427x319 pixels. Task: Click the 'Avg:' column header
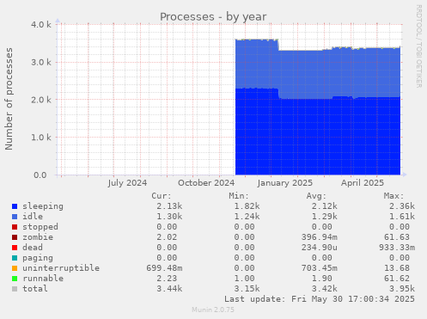click(x=316, y=196)
